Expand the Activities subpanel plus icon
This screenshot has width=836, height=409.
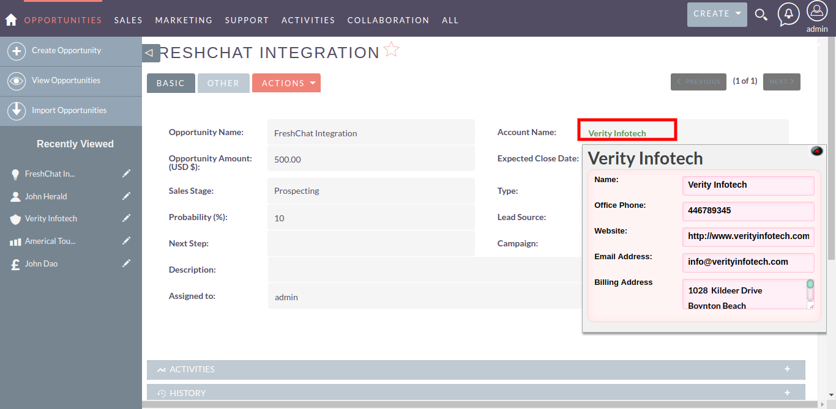787,369
